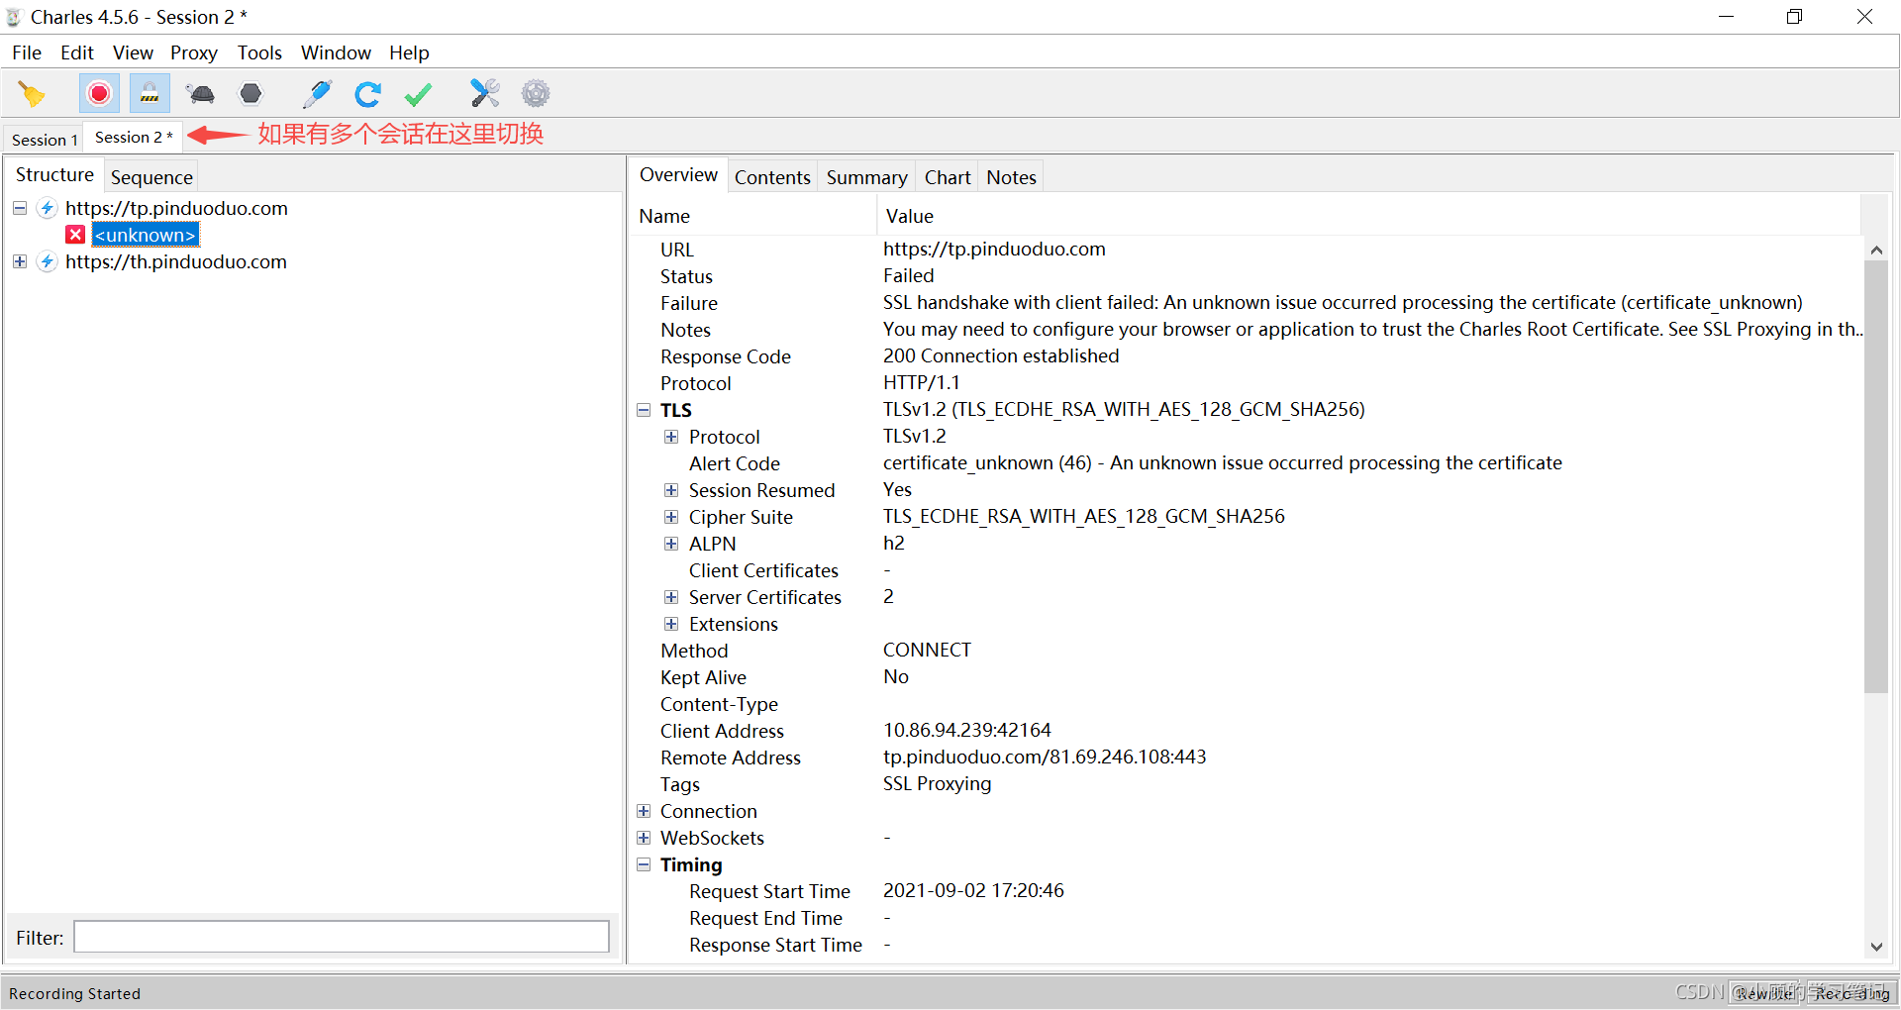Viewport: 1901px width, 1010px height.
Task: Toggle SSL Proxying lock icon
Action: coord(150,94)
